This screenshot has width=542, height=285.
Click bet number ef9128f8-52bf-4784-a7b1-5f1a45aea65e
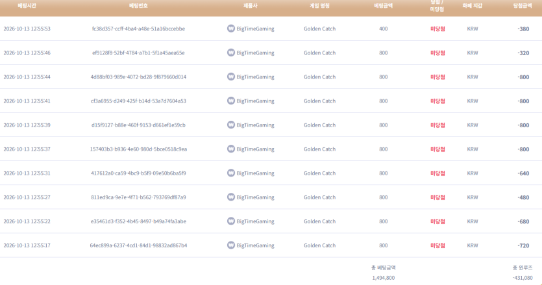[x=138, y=53]
